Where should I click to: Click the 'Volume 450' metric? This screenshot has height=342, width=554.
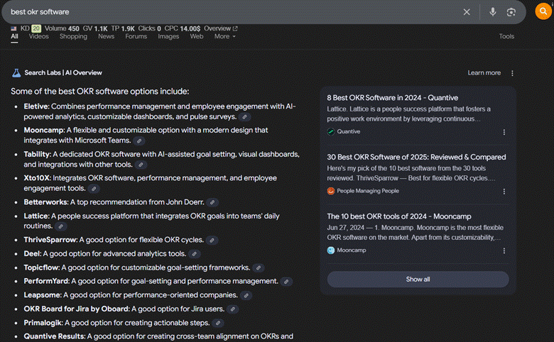[x=62, y=28]
